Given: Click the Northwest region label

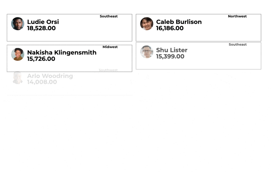Looking at the screenshot, I should coord(237,16).
